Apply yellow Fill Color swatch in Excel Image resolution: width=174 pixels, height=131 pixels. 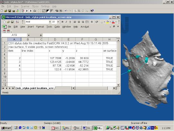pyautogui.click(x=107, y=22)
